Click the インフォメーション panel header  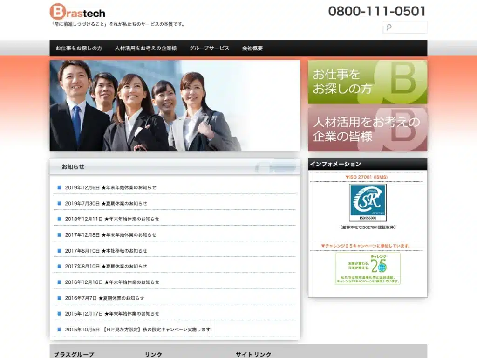pos(368,165)
